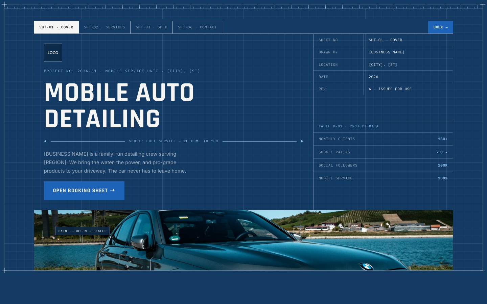The image size is (487, 304).
Task: Click the SOCIAL FOLLOWERS row label
Action: coord(338,166)
